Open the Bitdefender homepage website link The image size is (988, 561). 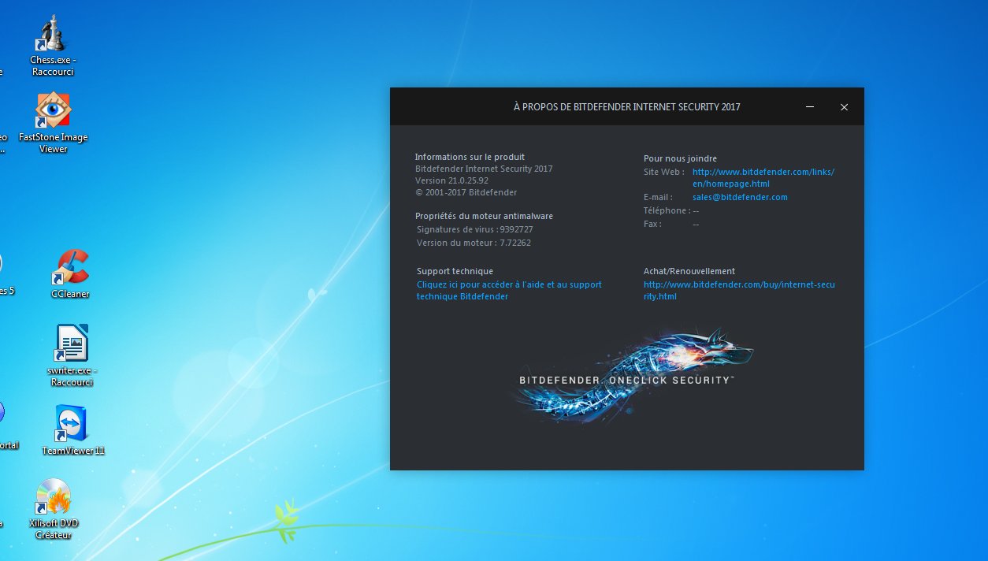pos(763,177)
